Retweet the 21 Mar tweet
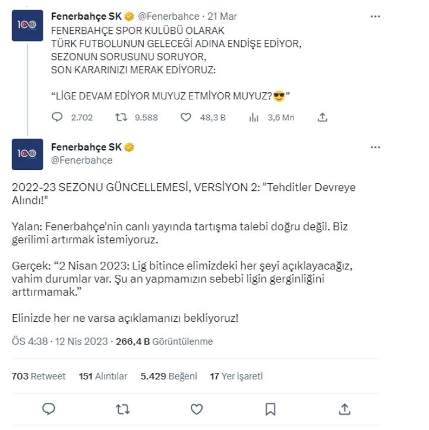This screenshot has width=429, height=430. (120, 117)
